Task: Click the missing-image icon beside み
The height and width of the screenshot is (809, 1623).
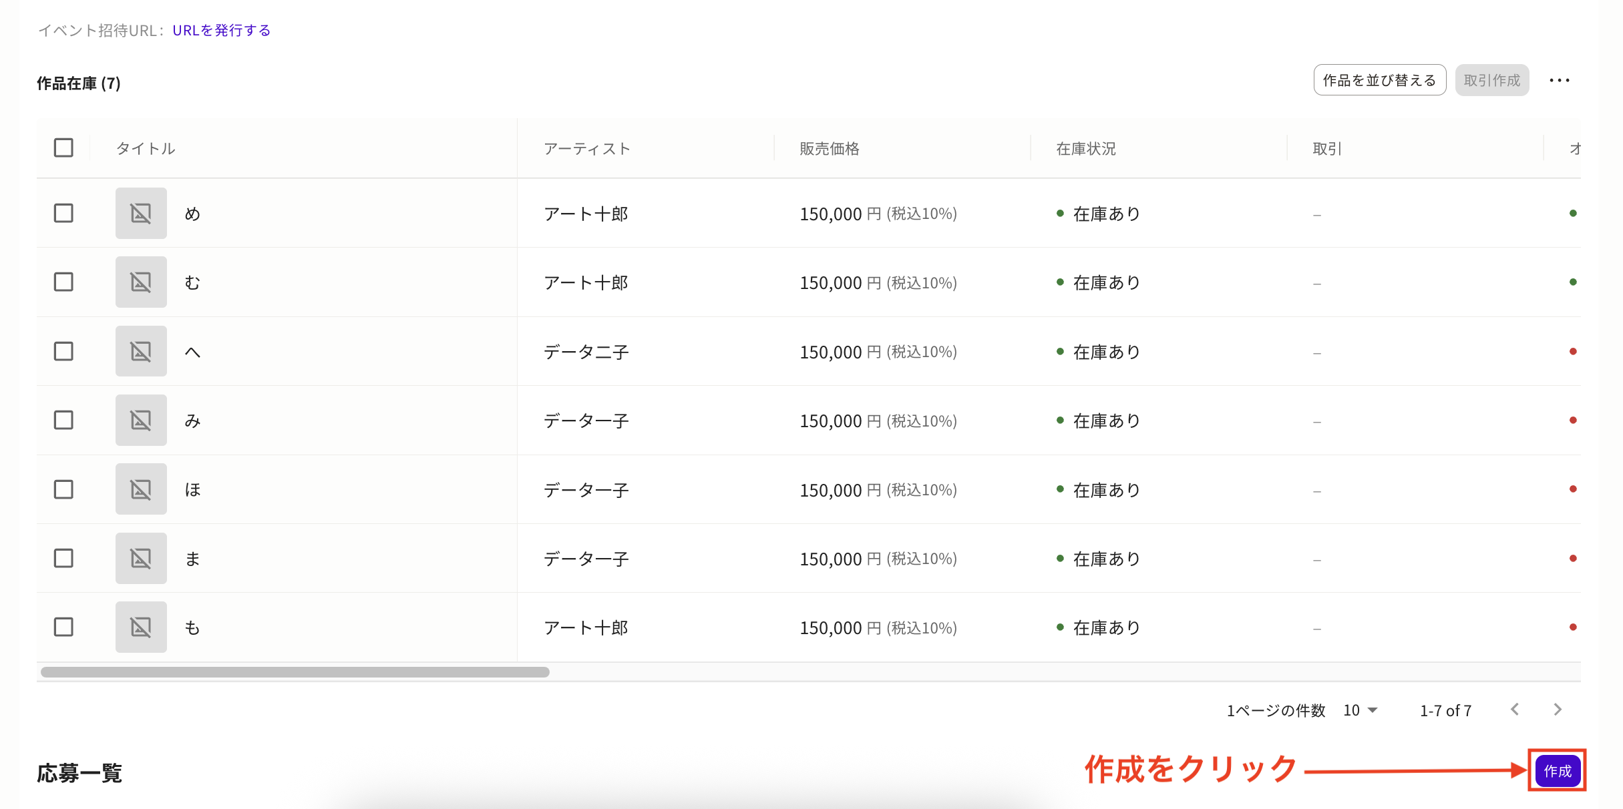Action: pos(141,421)
